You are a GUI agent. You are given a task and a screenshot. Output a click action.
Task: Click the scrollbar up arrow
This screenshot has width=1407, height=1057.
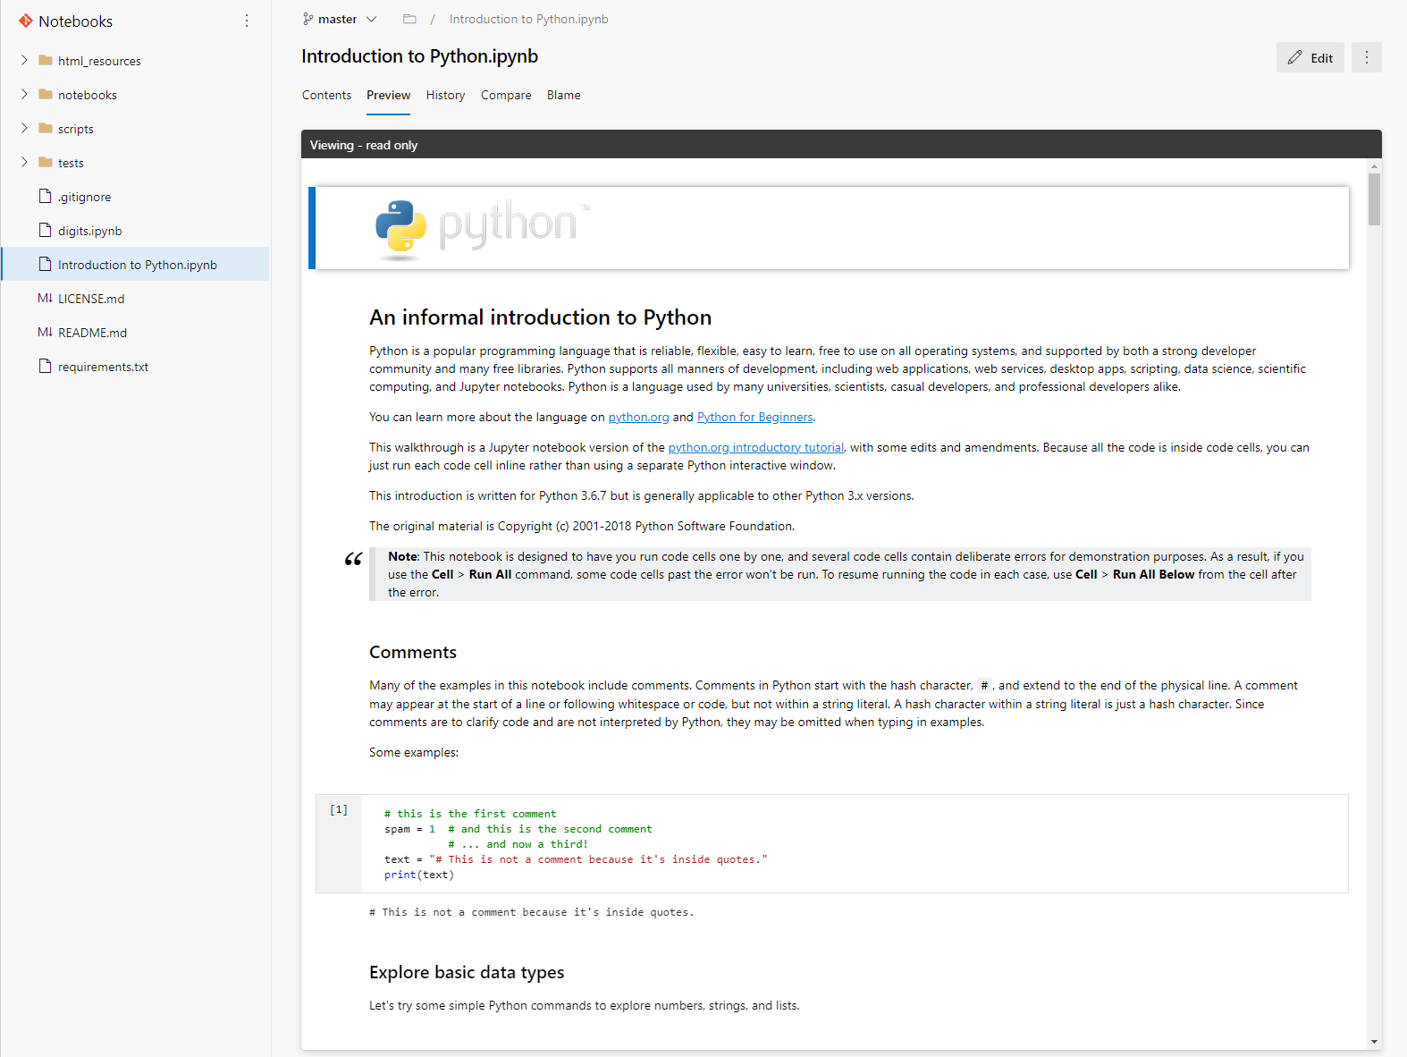1374,166
